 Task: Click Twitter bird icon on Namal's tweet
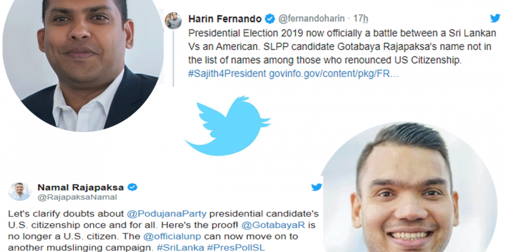[316, 187]
